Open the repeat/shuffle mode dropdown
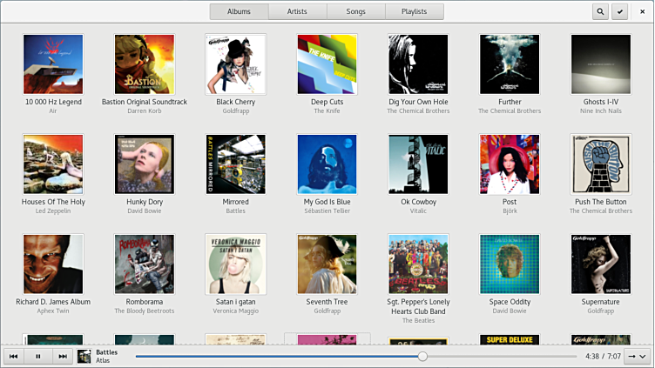 click(x=637, y=356)
